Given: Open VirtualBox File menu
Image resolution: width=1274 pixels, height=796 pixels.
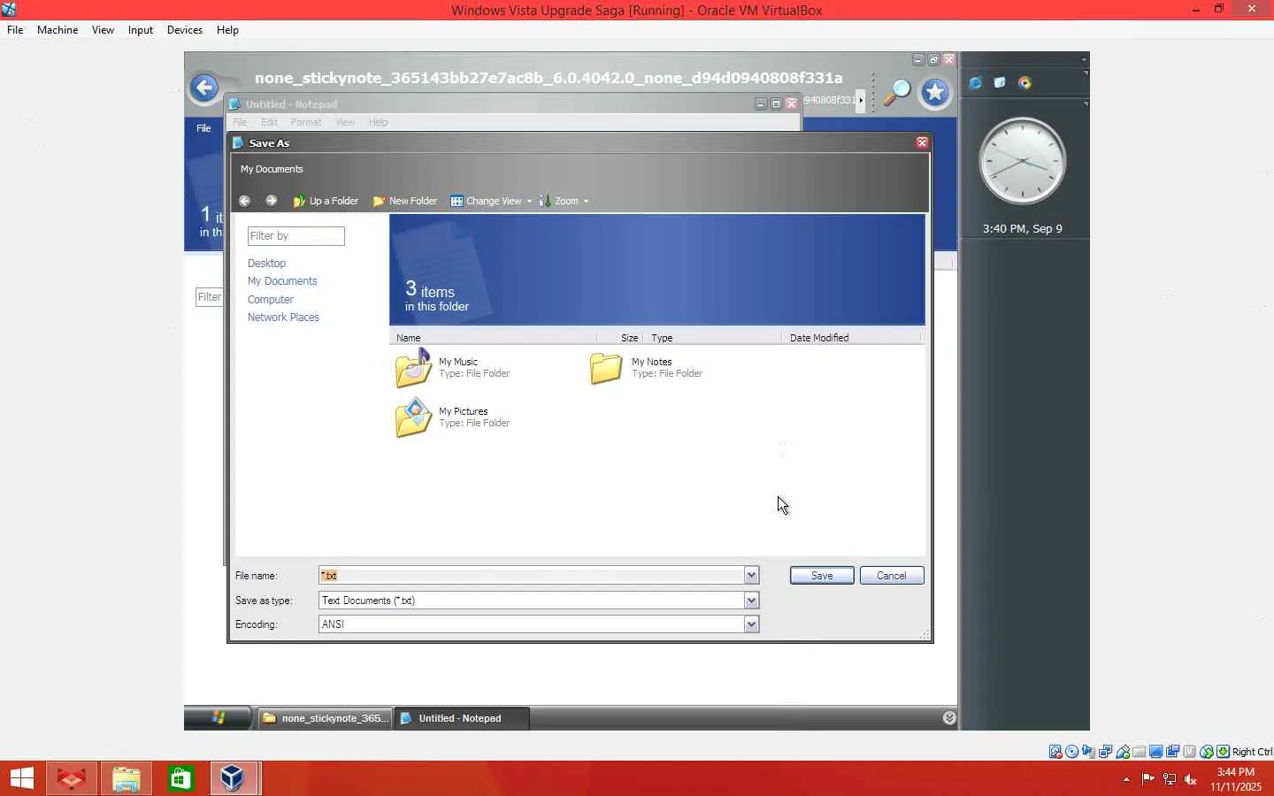Looking at the screenshot, I should [15, 30].
